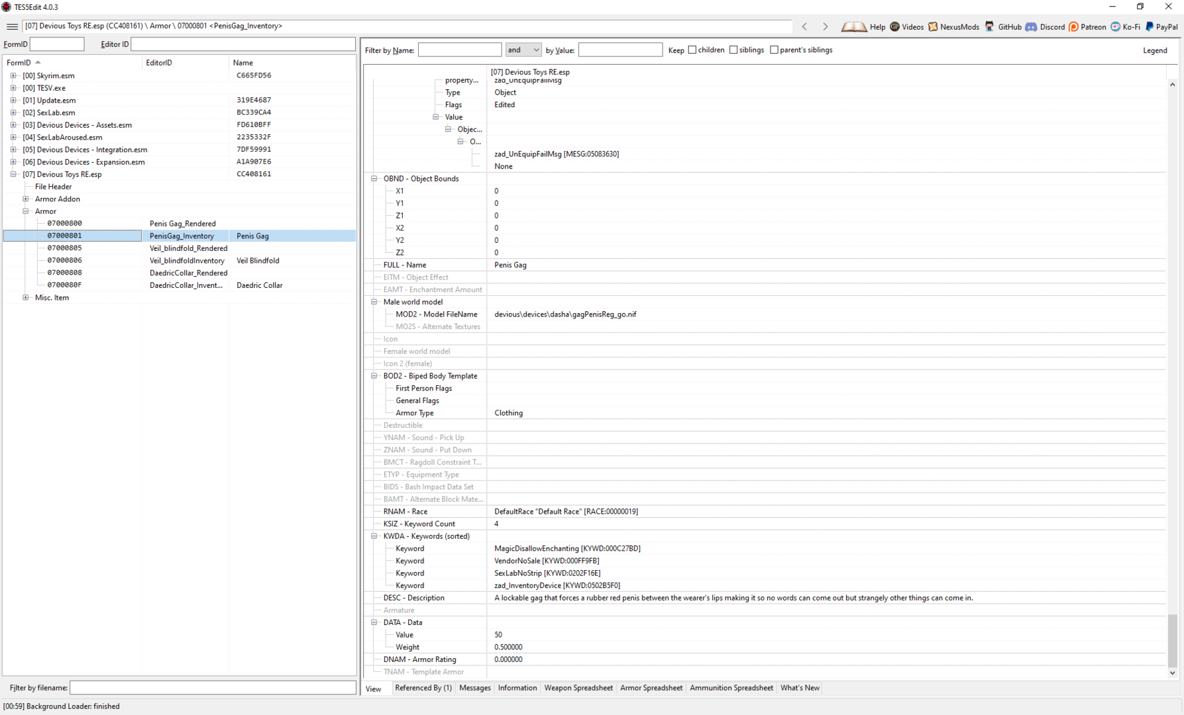1184x715 pixels.
Task: Select record 07000808 DaedricCollar_Rendered
Action: (x=179, y=272)
